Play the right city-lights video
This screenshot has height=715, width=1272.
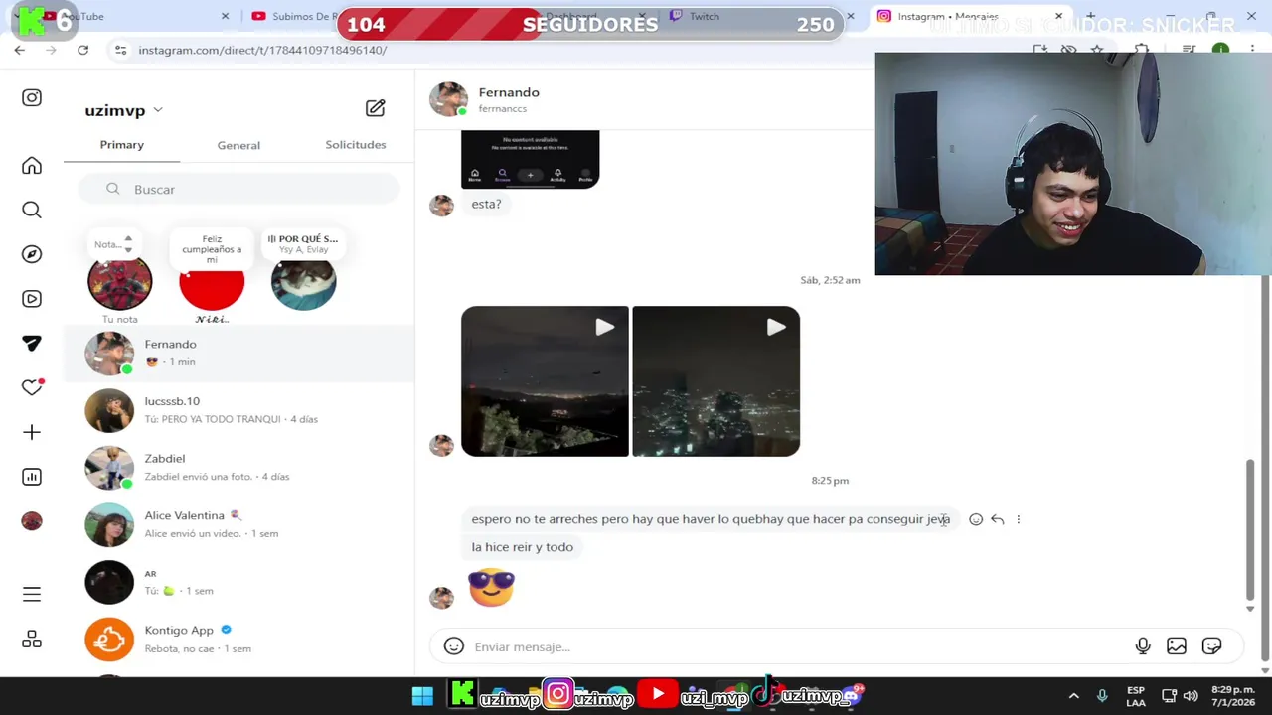(x=715, y=381)
